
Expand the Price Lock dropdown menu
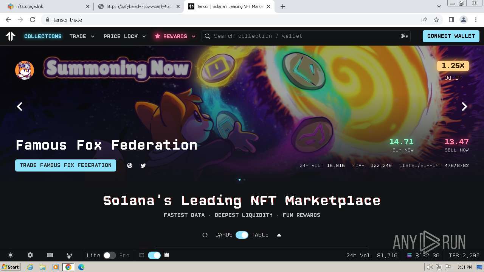[x=125, y=36]
